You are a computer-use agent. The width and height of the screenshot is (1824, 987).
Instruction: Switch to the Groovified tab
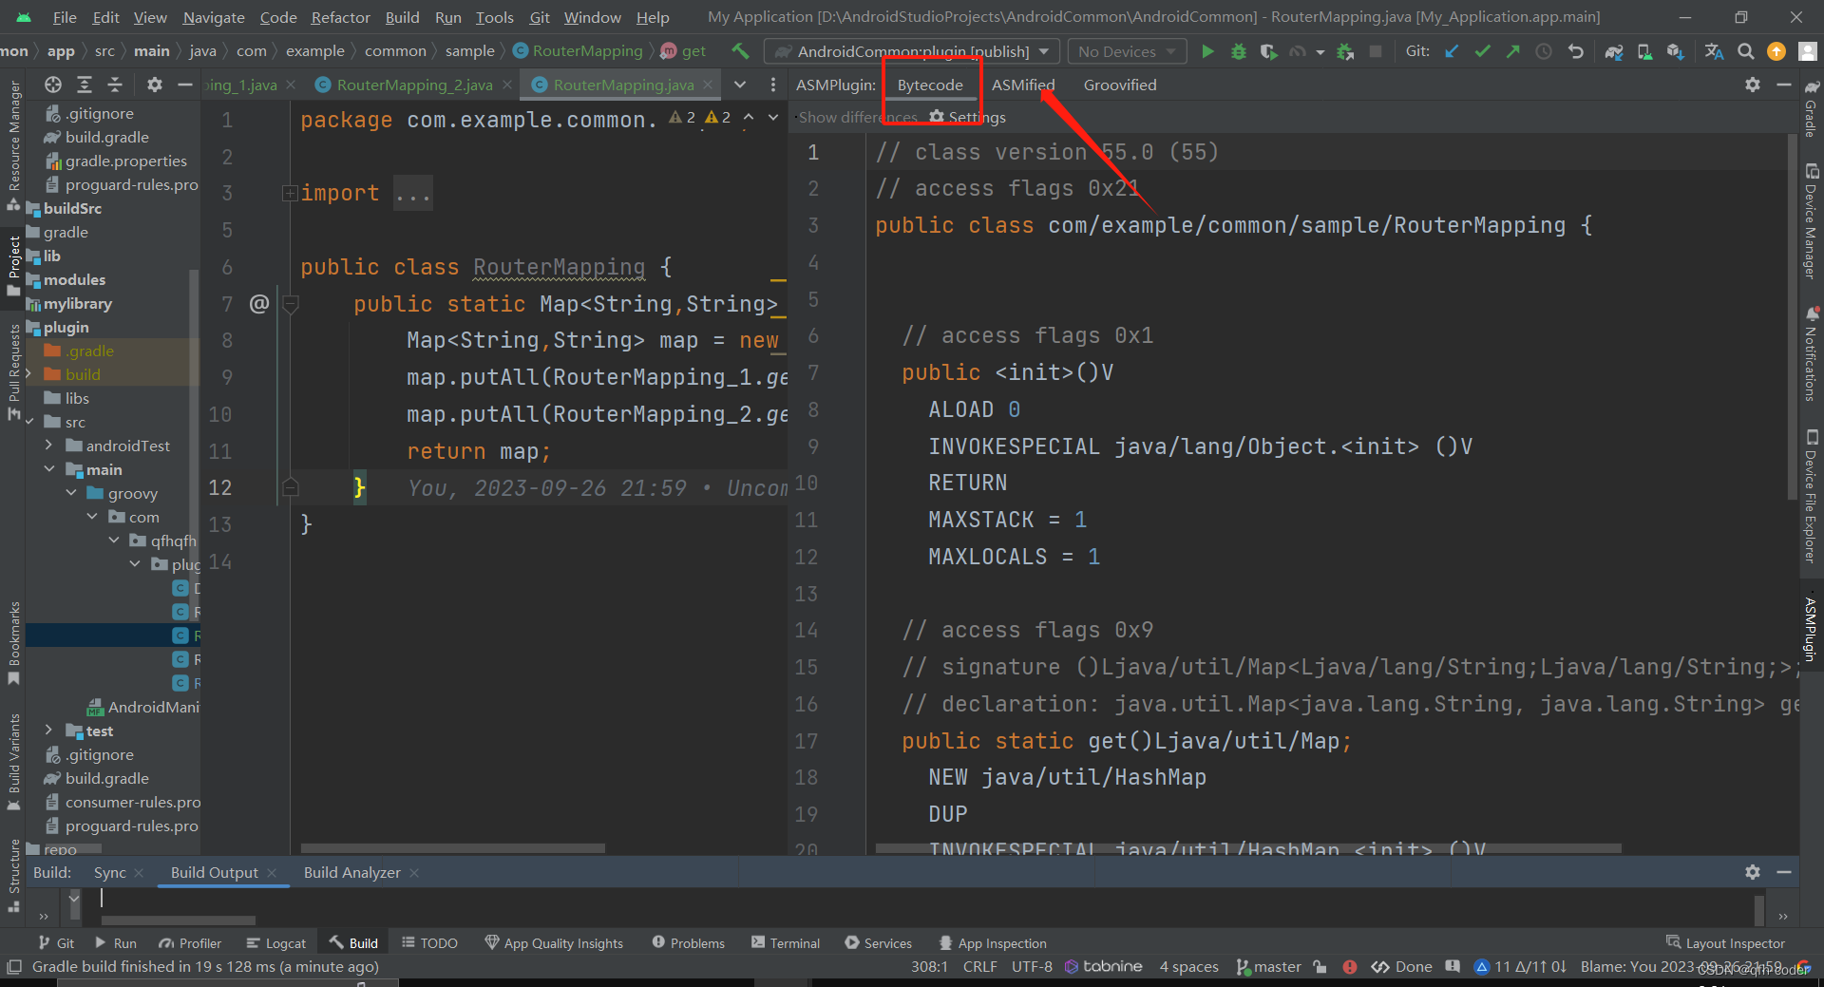pos(1120,85)
